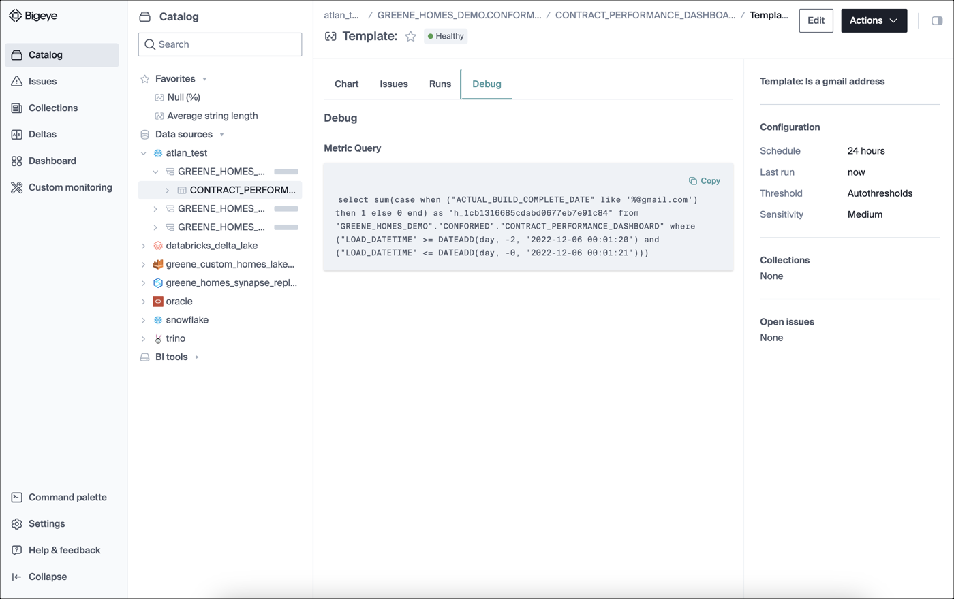Focus the Catalog search field
Image resolution: width=954 pixels, height=599 pixels.
pos(220,44)
